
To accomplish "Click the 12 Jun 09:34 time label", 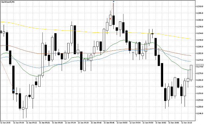I will click(71, 123).
